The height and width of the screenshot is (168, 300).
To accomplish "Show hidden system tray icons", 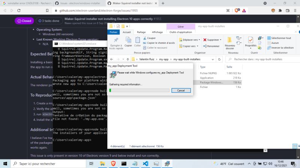I will (x=249, y=164).
